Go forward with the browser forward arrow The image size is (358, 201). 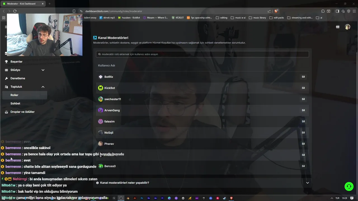click(9, 11)
